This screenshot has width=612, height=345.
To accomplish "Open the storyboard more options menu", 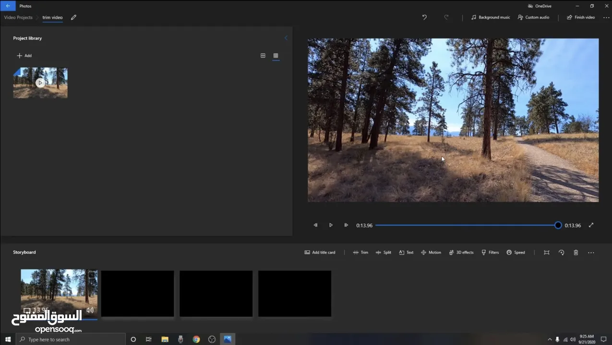I will click(x=591, y=253).
